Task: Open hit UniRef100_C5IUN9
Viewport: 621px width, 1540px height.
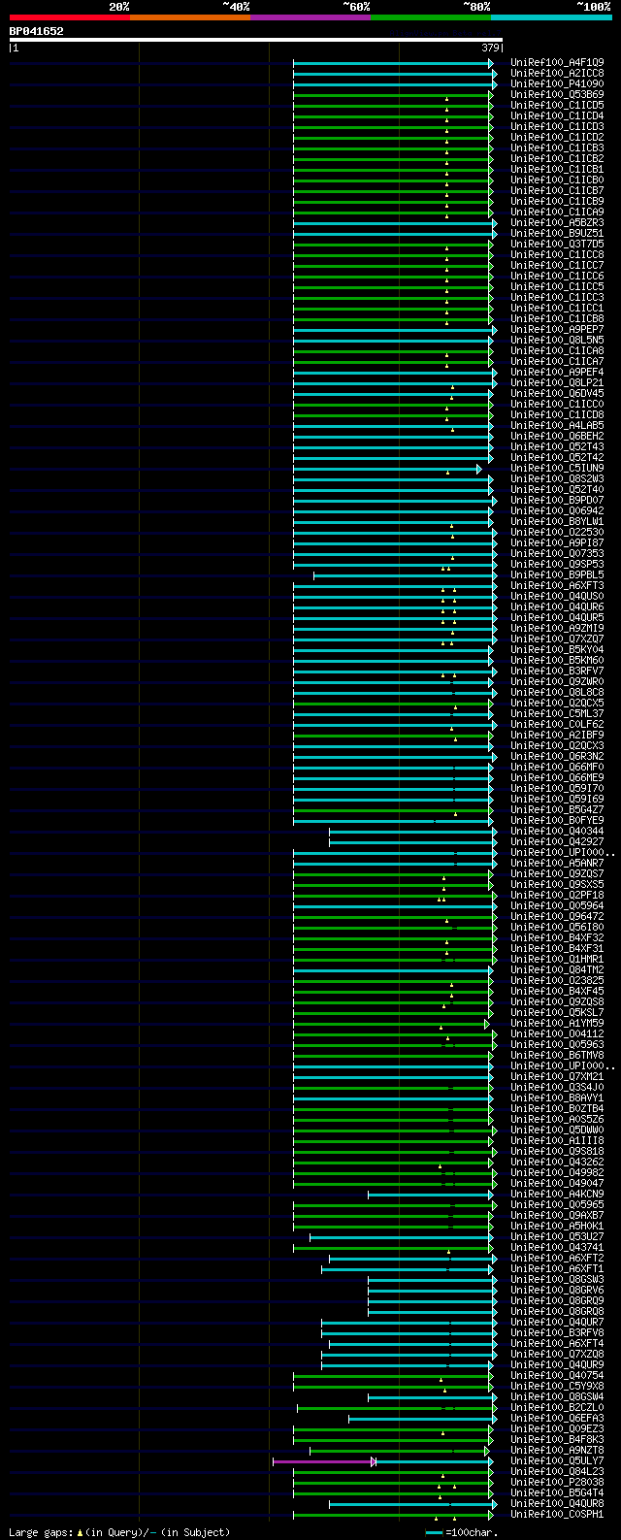Action: 557,468
